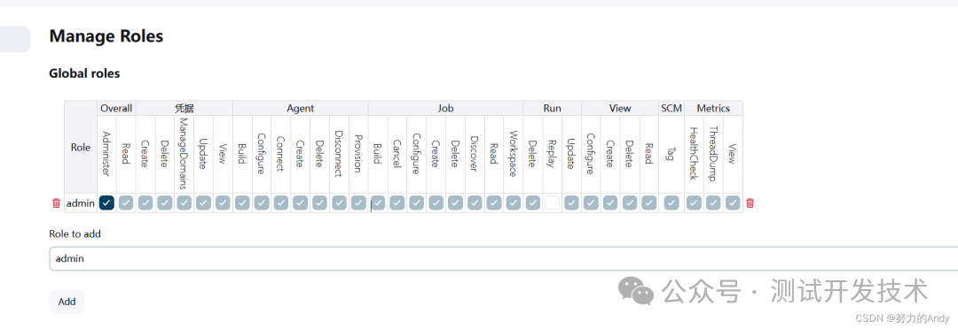Uncheck Overall Administer for admin role
Viewport: 958px width, 329px height.
click(x=107, y=203)
